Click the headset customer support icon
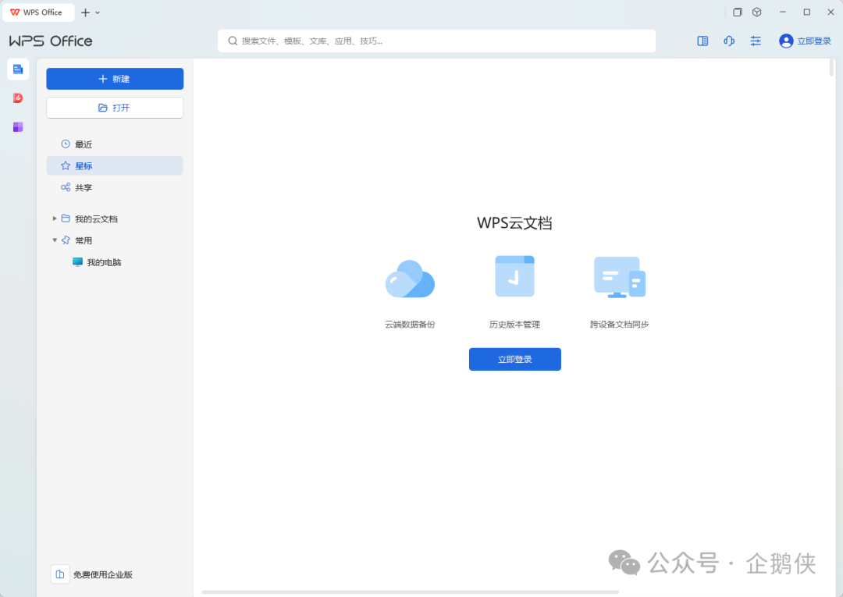843x597 pixels. pyautogui.click(x=729, y=41)
